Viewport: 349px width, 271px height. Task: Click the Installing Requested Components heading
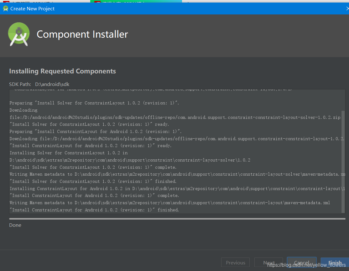[x=63, y=71]
